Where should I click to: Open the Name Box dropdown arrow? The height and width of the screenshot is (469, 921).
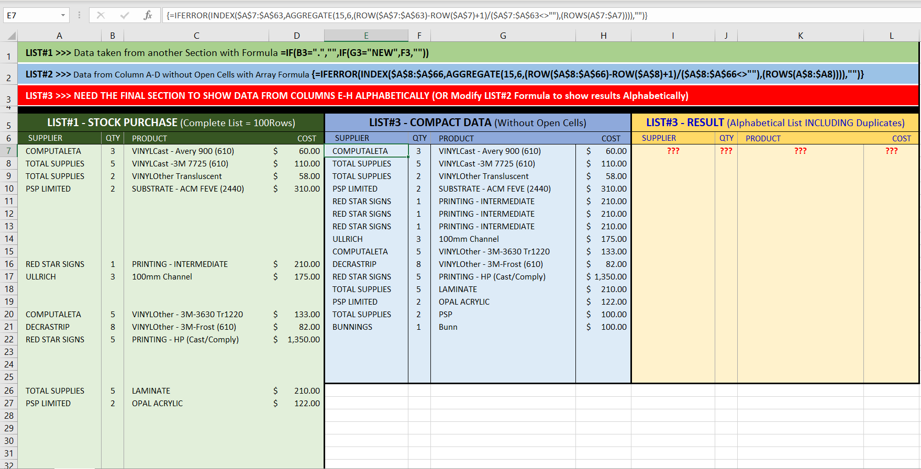(x=63, y=15)
